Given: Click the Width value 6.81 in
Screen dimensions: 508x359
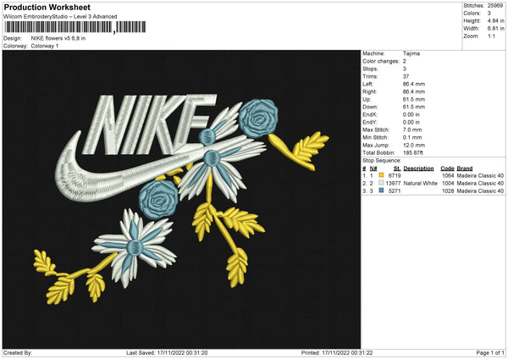Looking at the screenshot, I should 495,29.
